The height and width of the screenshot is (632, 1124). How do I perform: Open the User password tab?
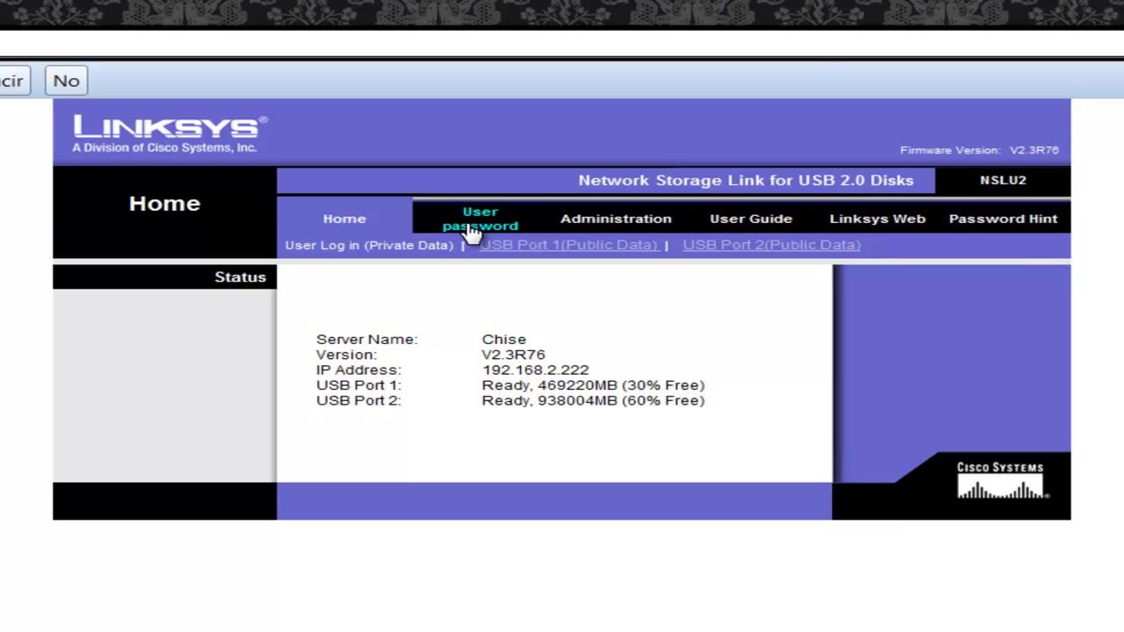479,219
